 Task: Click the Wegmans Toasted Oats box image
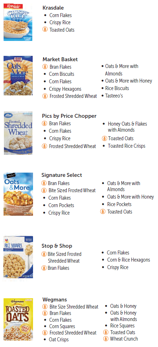[18, 319]
